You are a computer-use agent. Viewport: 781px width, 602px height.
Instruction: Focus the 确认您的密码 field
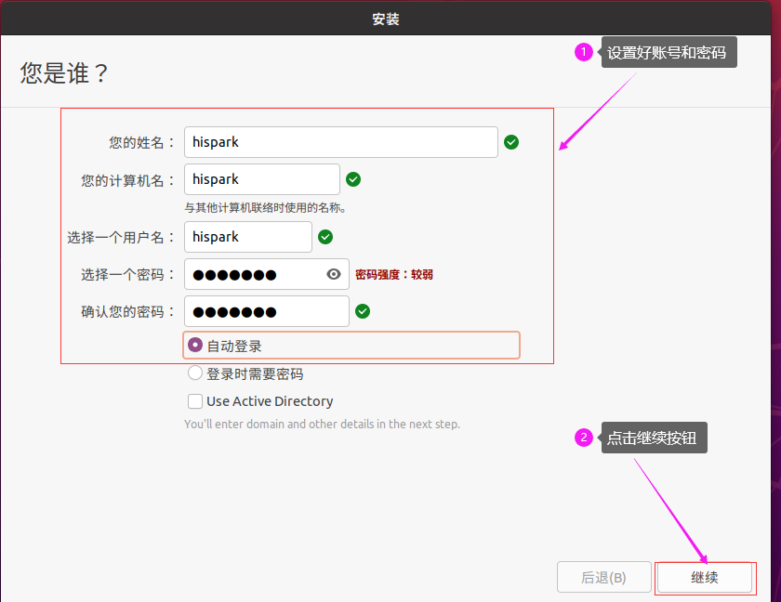pyautogui.click(x=266, y=311)
